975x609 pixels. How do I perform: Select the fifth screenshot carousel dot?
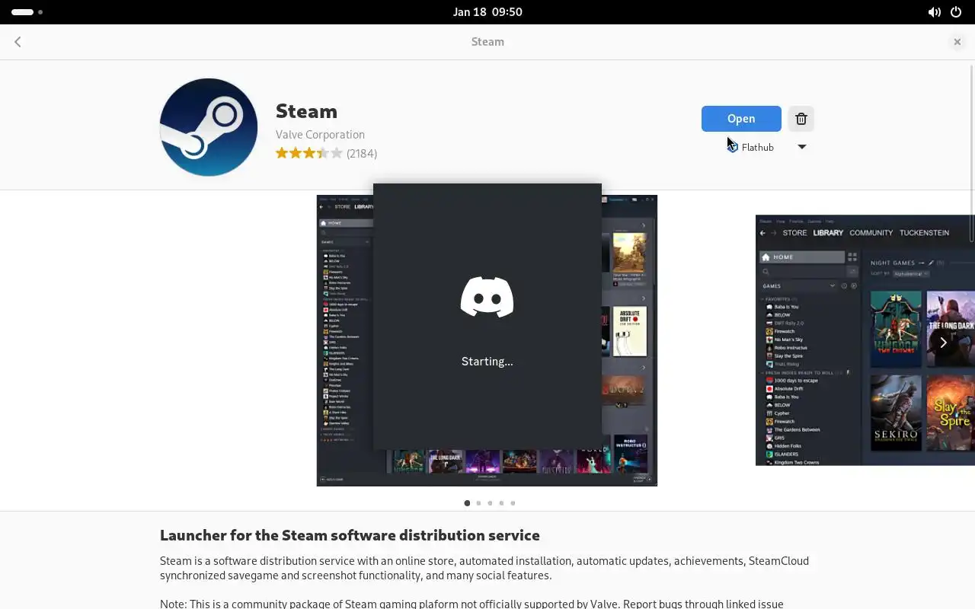(x=513, y=503)
